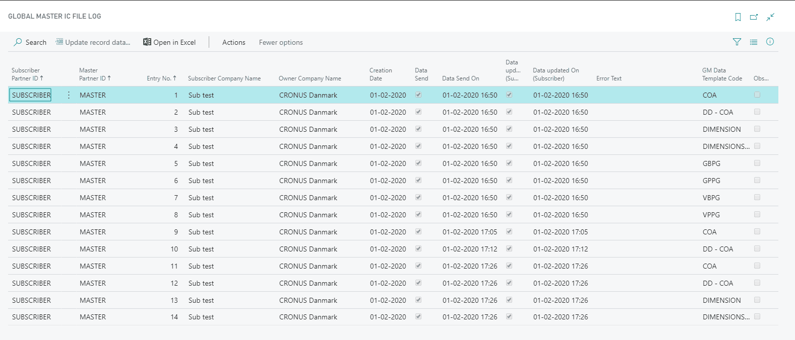
Task: Sort by Subscriber Partner ID column header
Action: 28,74
